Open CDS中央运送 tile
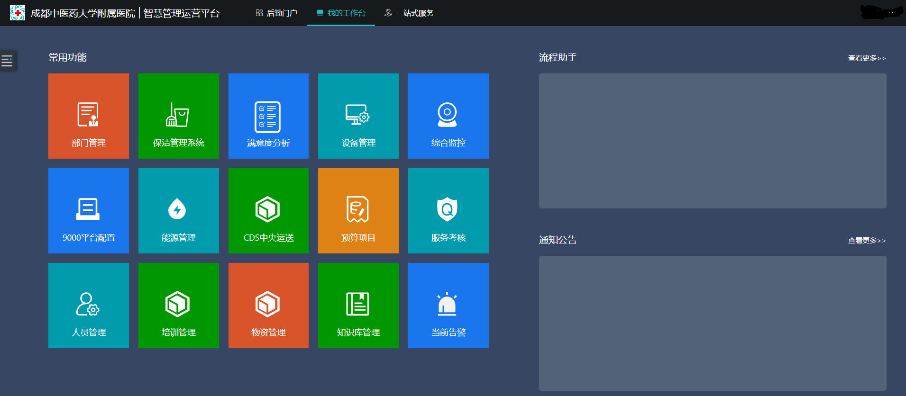Image resolution: width=906 pixels, height=396 pixels. click(x=268, y=211)
